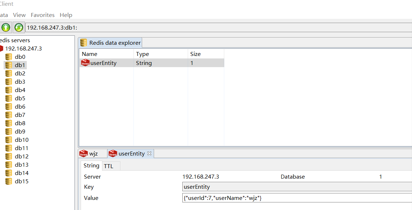Click the db13 database icon

tap(9, 165)
